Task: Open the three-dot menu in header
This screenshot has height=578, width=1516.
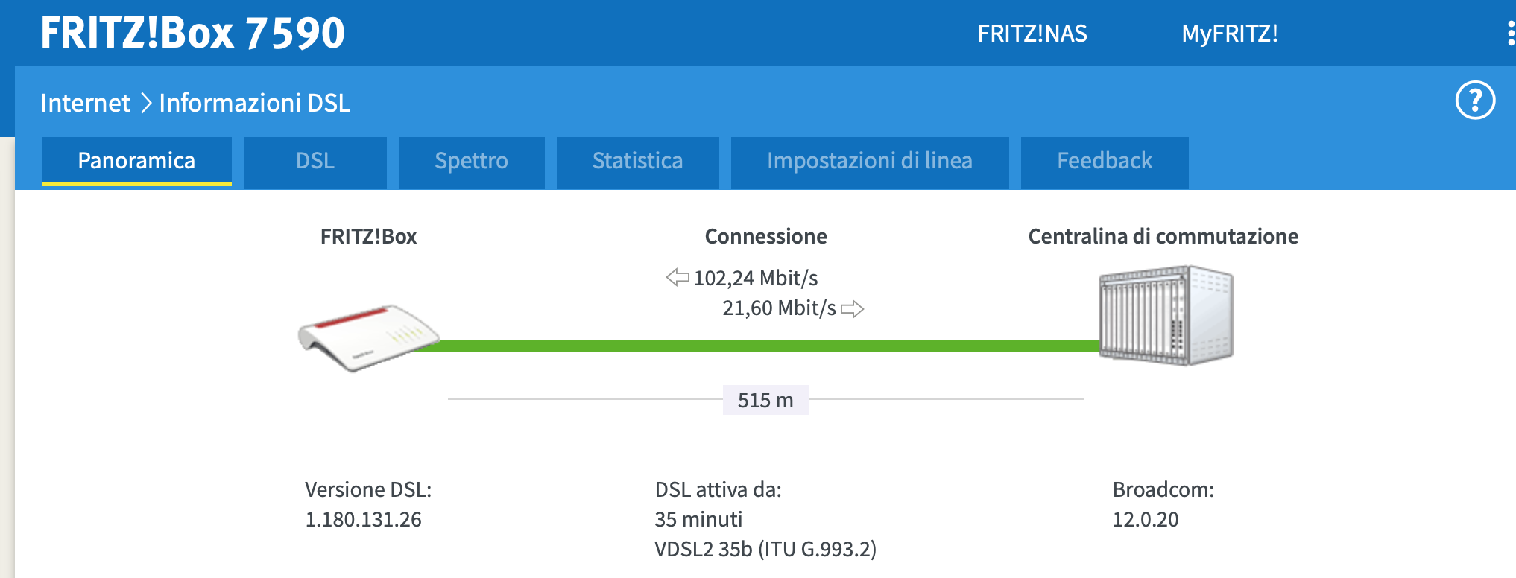Action: [x=1511, y=34]
